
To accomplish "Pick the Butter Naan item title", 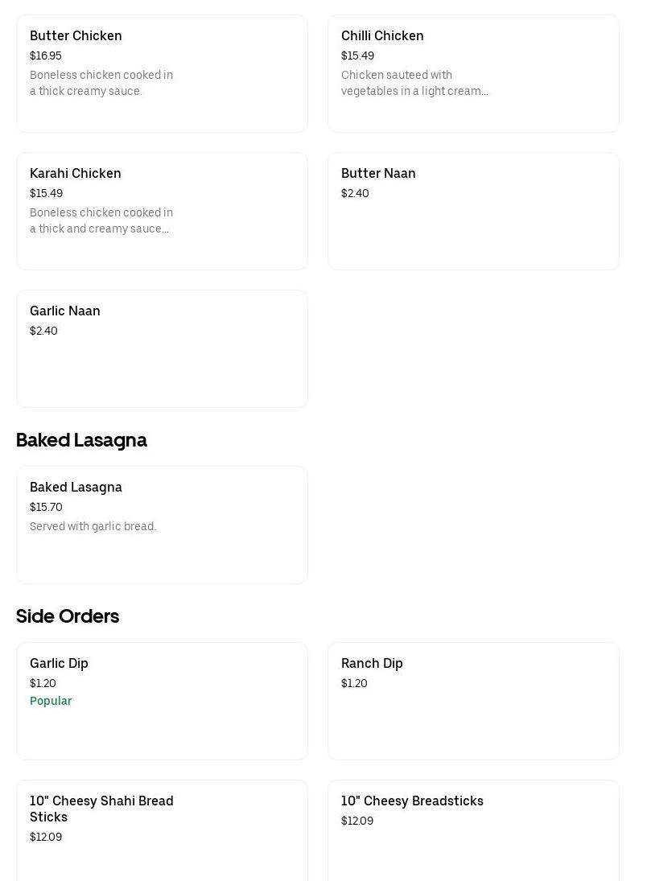I will [378, 174].
